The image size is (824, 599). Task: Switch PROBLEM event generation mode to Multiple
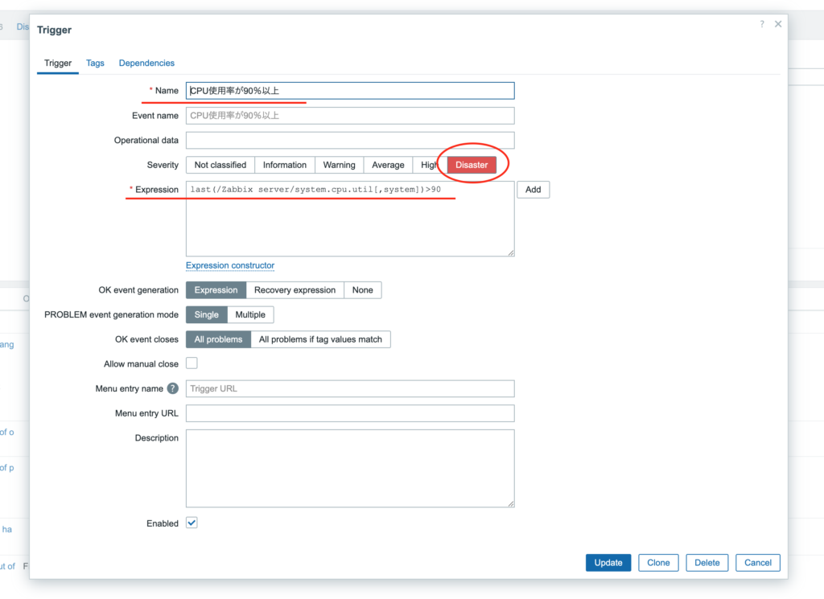tap(250, 314)
